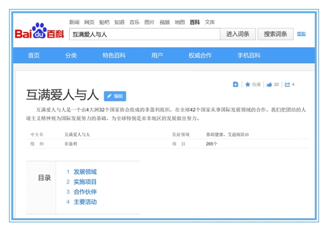Click the share arrow icon
This screenshot has width=328, height=232.
[287, 85]
